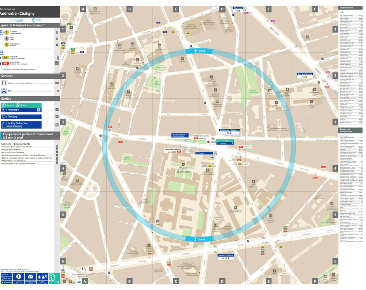Click the envelope mail contact icon
Image resolution: width=366 pixels, height=290 pixels.
tap(30, 276)
